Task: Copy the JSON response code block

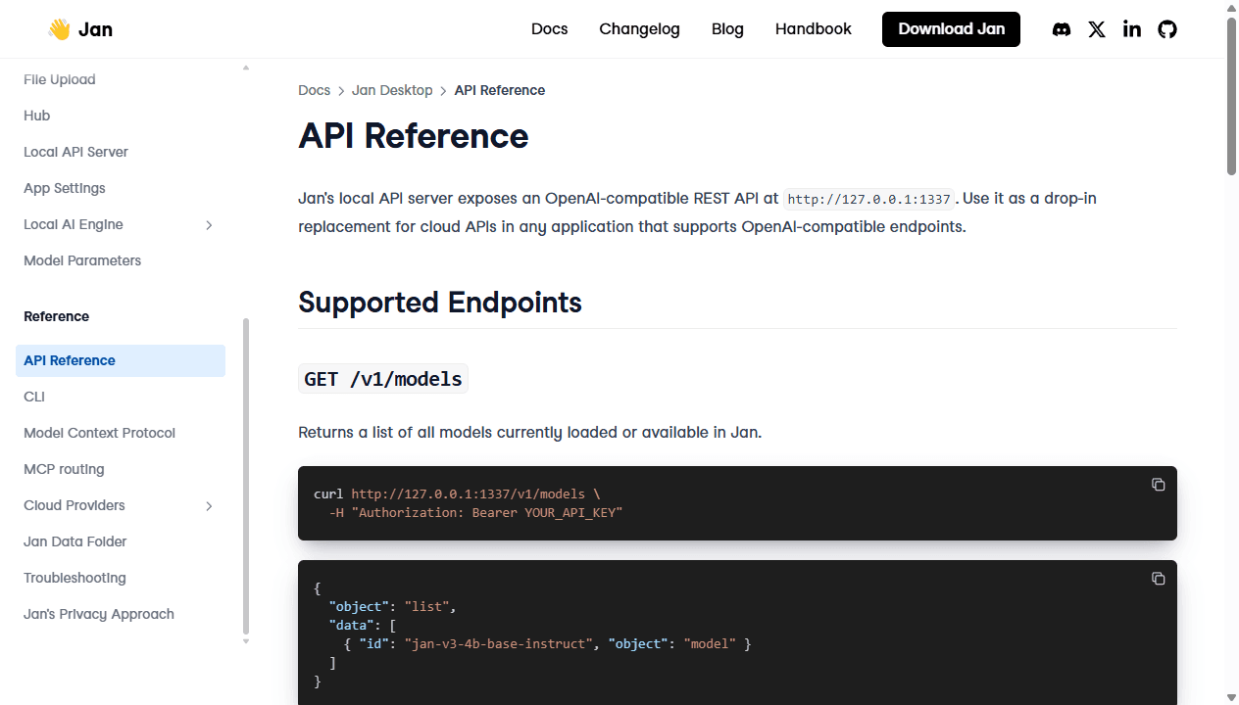Action: 1158,579
